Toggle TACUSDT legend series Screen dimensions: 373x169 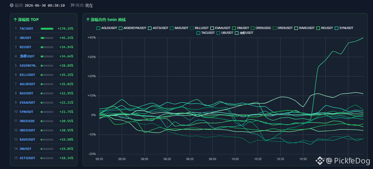(206, 33)
